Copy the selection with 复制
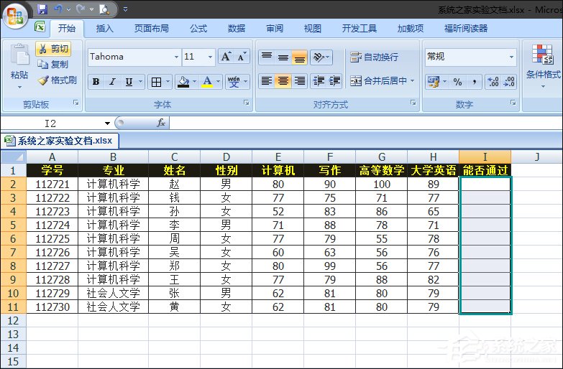Viewport: 563px width, 369px height. pos(53,64)
